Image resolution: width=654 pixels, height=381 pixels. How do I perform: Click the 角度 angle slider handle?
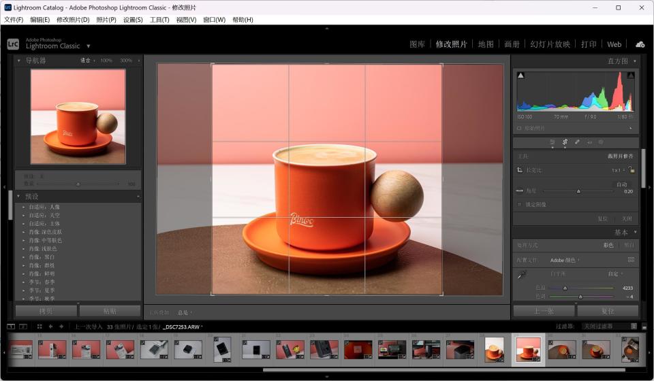(578, 191)
